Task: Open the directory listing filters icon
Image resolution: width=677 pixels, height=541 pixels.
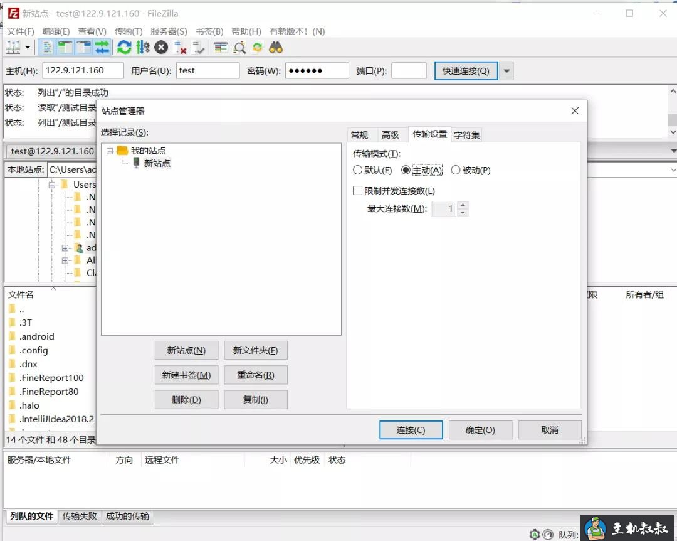Action: pyautogui.click(x=221, y=47)
